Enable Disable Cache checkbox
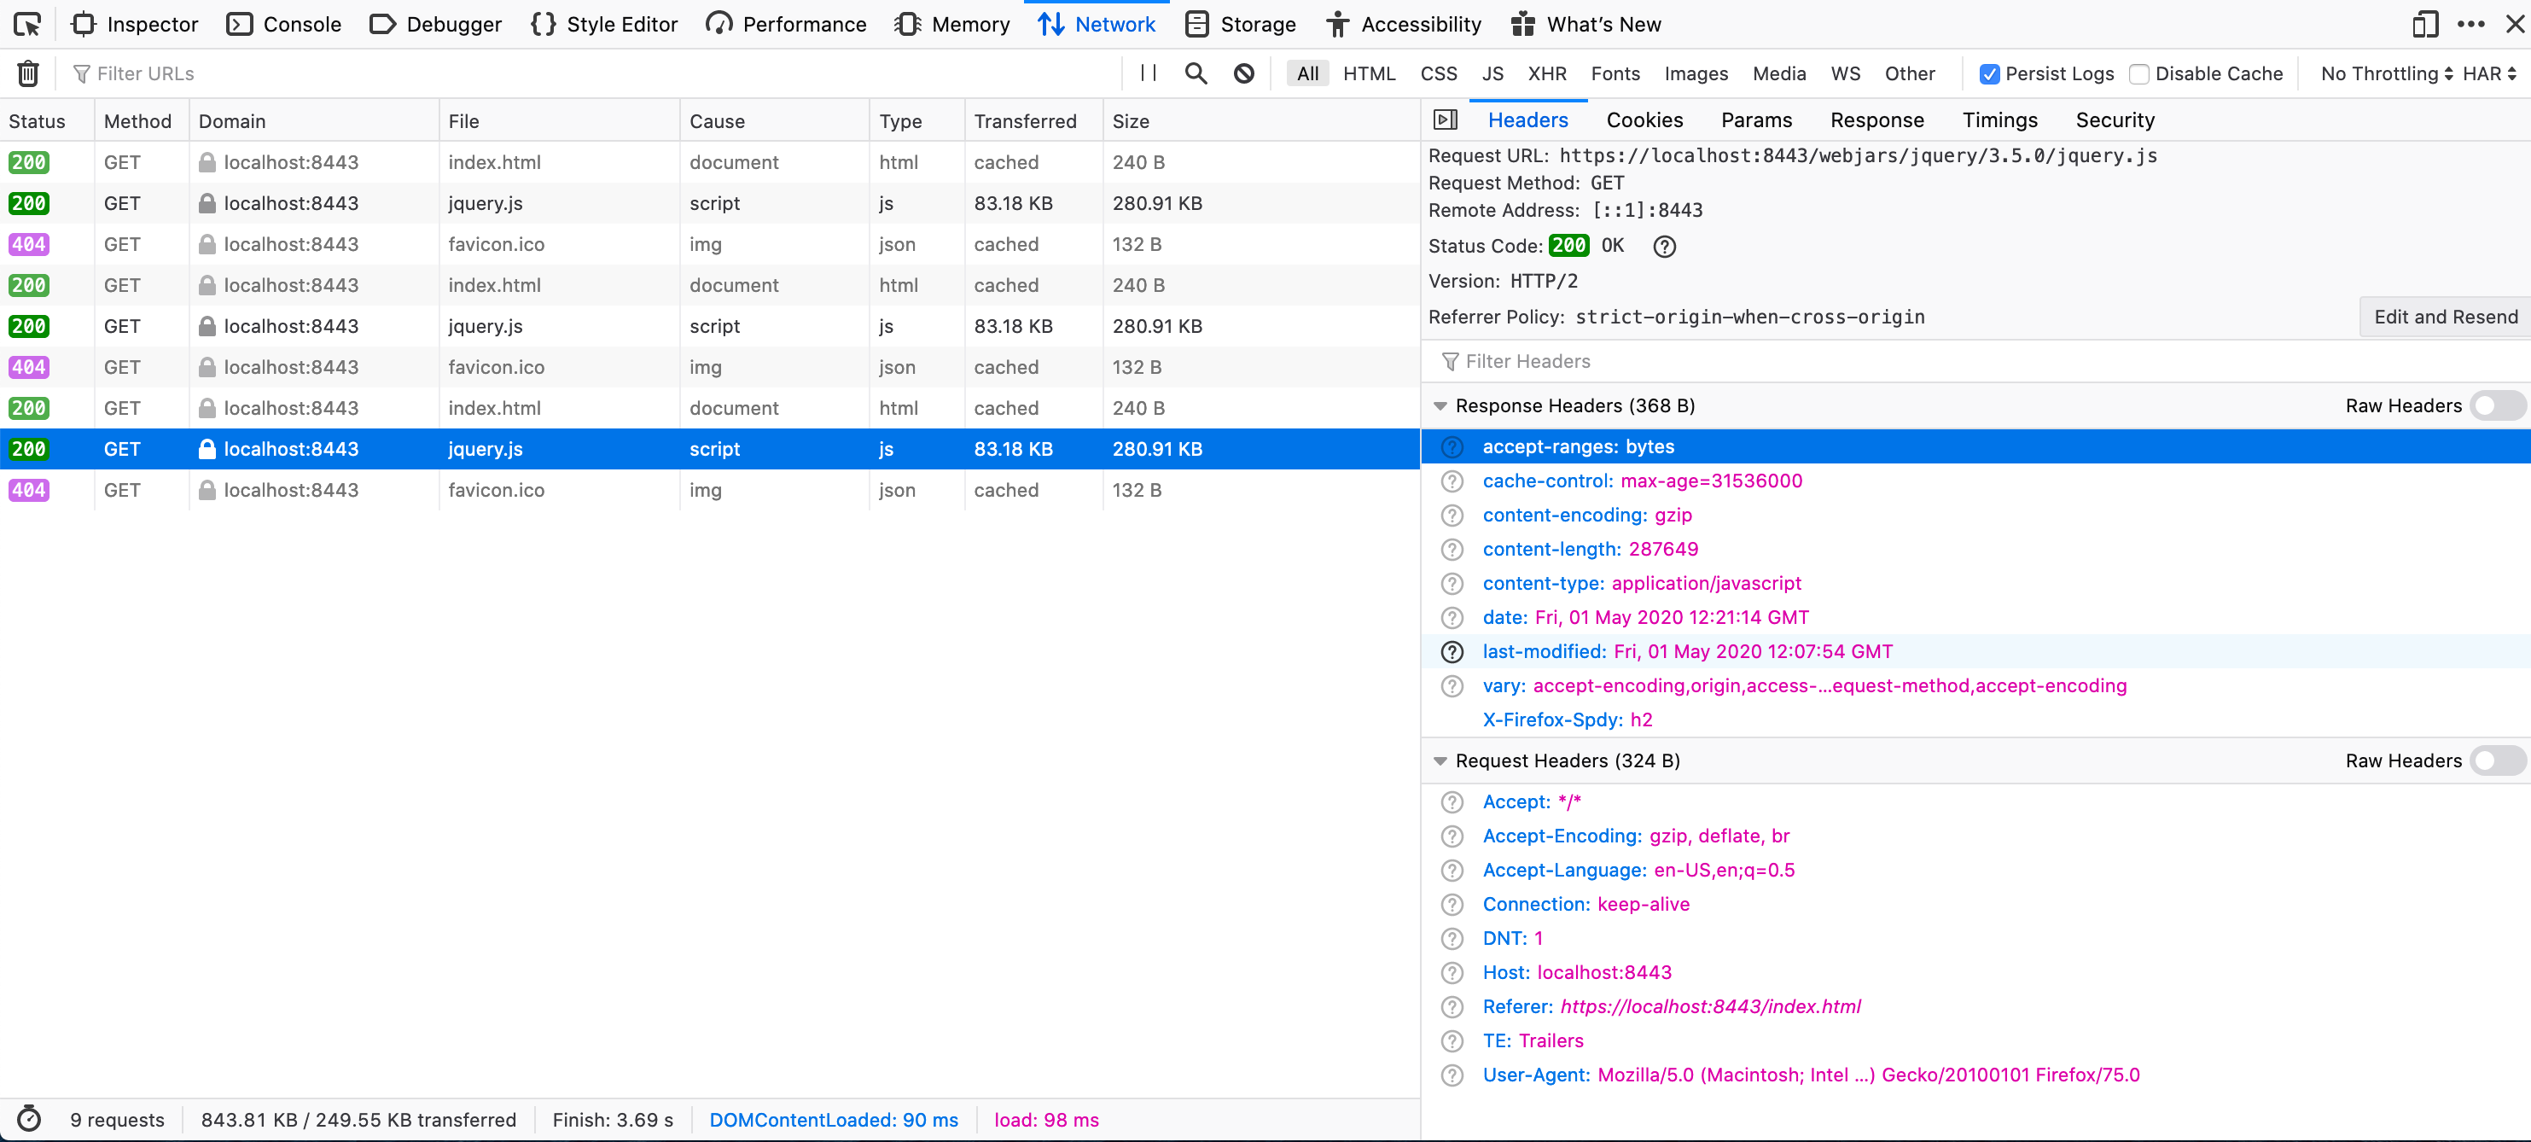2531x1142 pixels. (x=2139, y=73)
